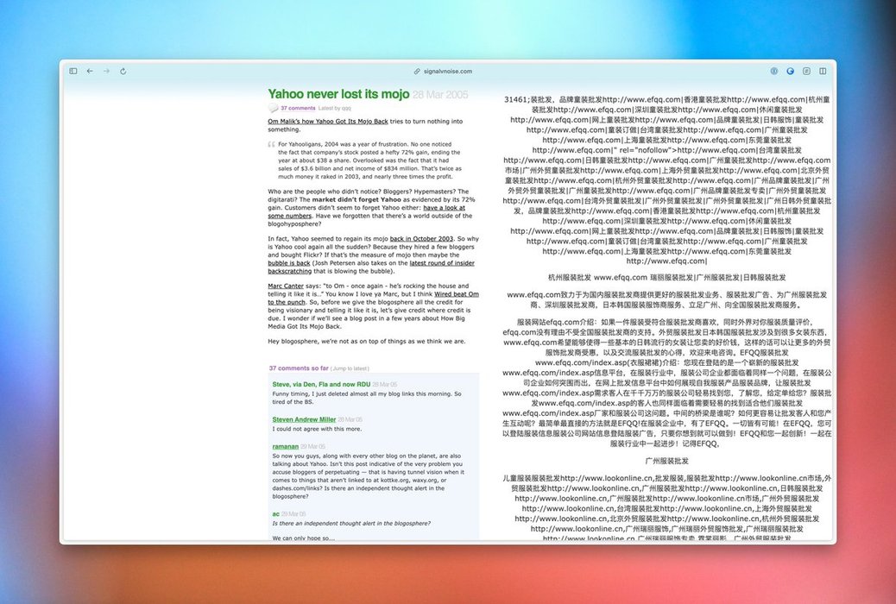This screenshot has height=604, width=896.
Task: Go forward with the arrow button
Action: [x=106, y=72]
